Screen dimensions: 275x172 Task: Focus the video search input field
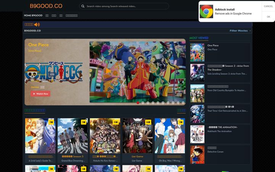(124, 6)
